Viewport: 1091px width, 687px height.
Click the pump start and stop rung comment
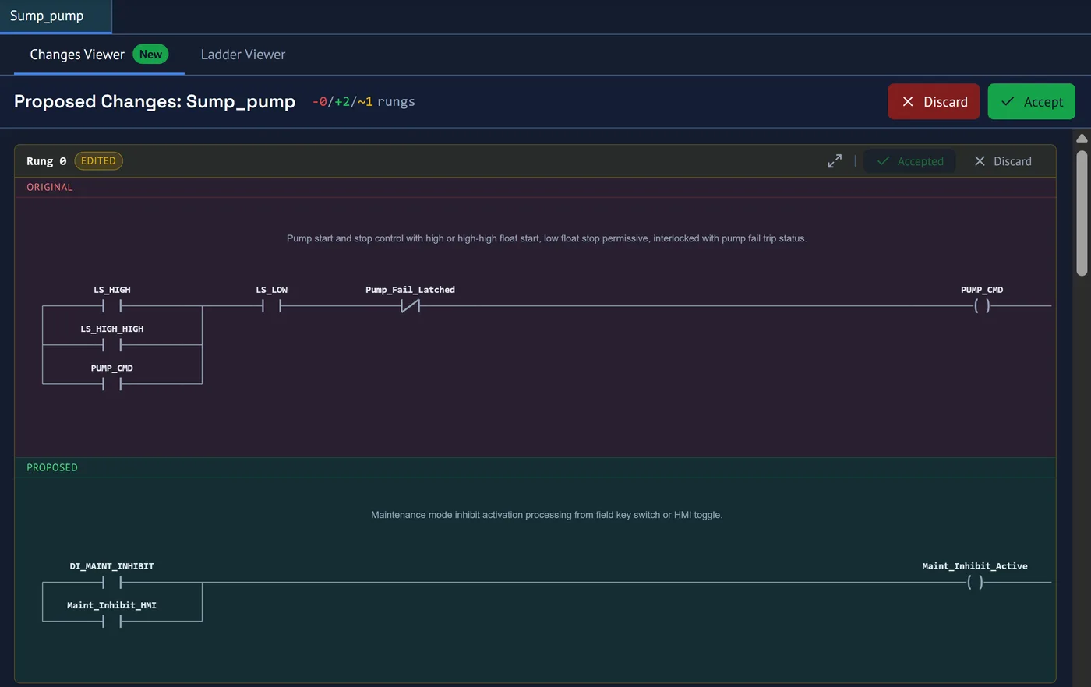[546, 238]
